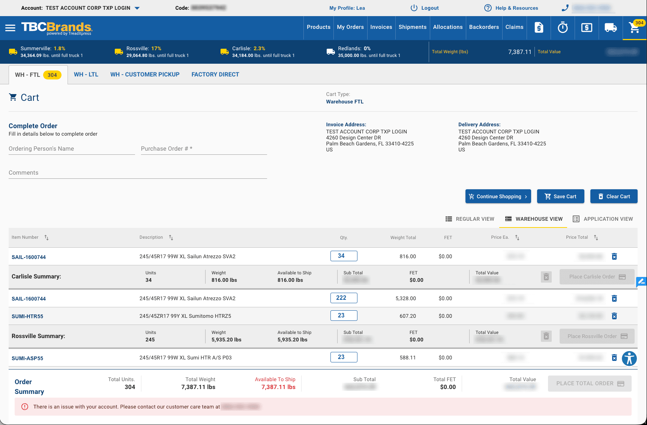
Task: Click the Warehouse FTL cart type text
Action: coord(345,102)
